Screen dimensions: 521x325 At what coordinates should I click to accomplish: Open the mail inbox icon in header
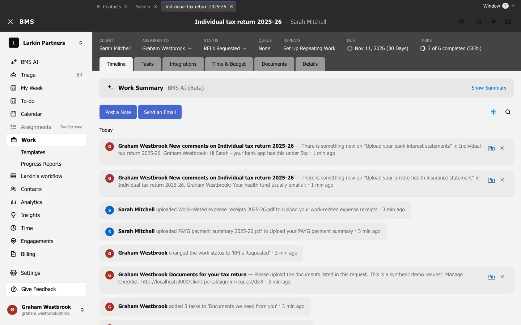(508, 22)
